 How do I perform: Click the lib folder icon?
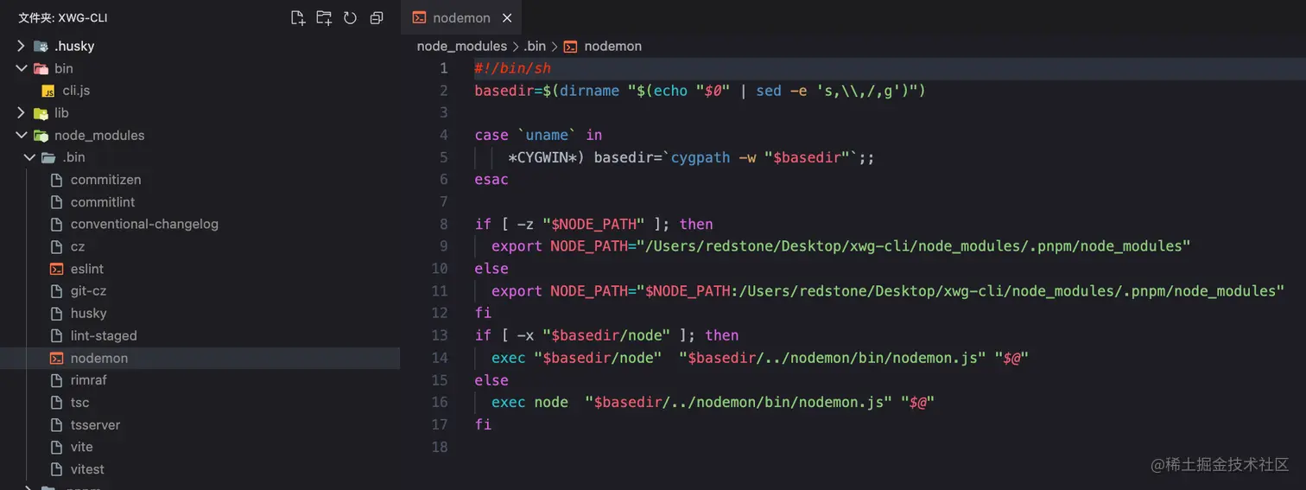pyautogui.click(x=41, y=113)
